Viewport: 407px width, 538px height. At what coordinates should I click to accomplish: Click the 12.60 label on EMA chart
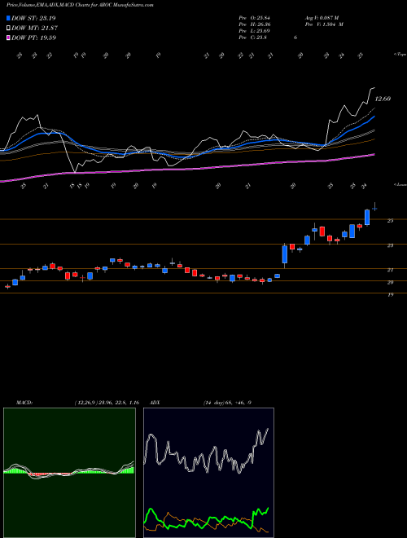[383, 99]
